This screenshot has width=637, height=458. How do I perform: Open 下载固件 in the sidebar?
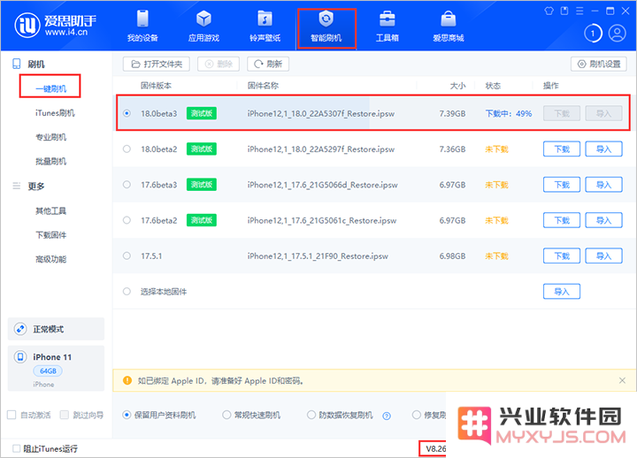point(50,235)
